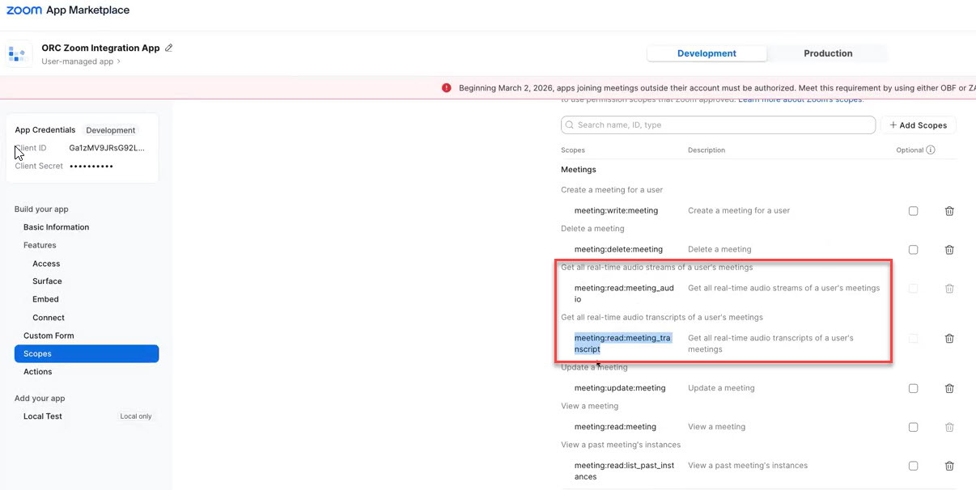Mark meeting:update:meeting as optional
The image size is (976, 490).
point(913,388)
